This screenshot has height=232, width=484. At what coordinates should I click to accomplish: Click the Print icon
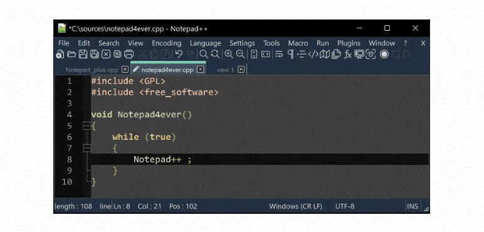(129, 55)
